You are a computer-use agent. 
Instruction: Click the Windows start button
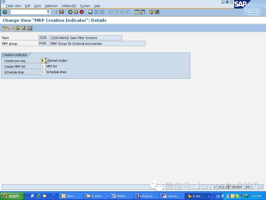(12, 196)
